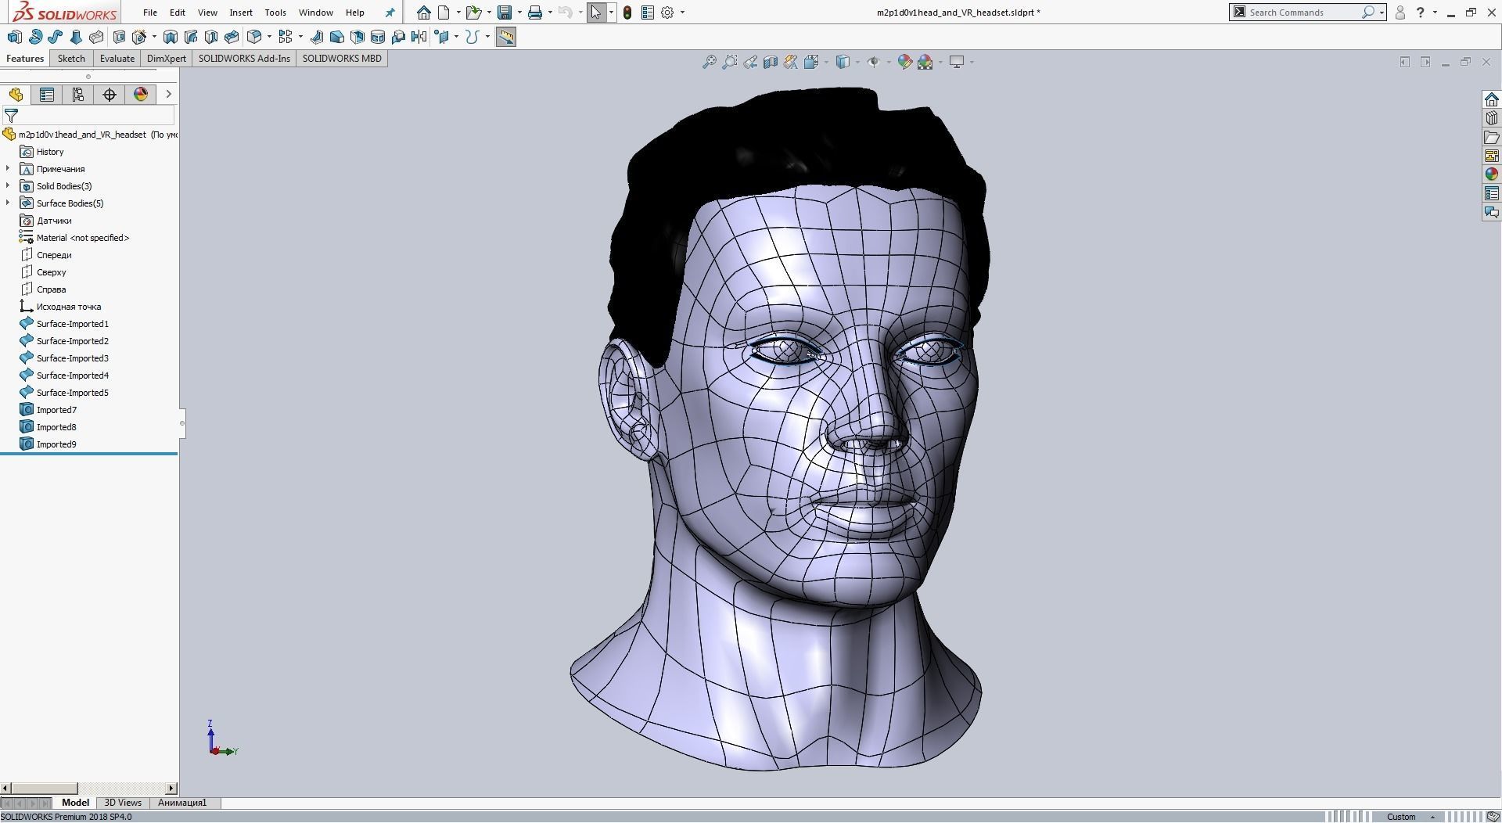This screenshot has width=1502, height=823.
Task: Open the Appearances task pane color ball
Action: point(1491,174)
